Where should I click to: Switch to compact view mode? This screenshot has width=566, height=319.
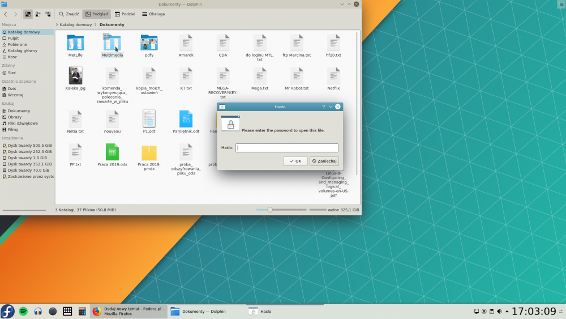(38, 14)
